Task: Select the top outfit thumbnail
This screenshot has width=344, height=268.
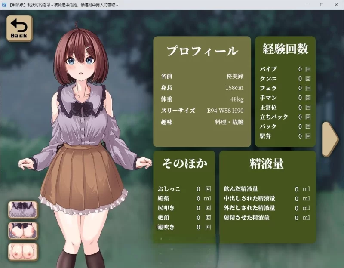Action: [x=23, y=209]
